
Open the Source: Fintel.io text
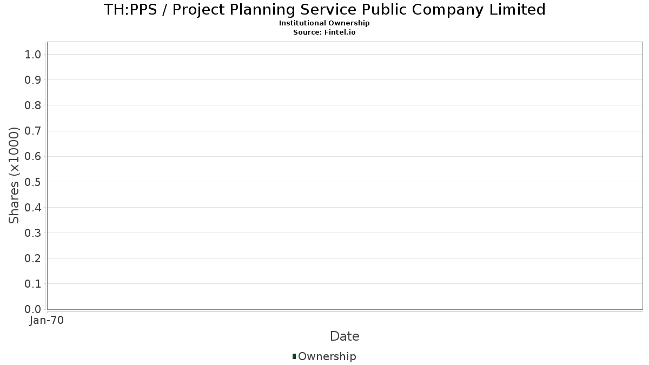[325, 32]
